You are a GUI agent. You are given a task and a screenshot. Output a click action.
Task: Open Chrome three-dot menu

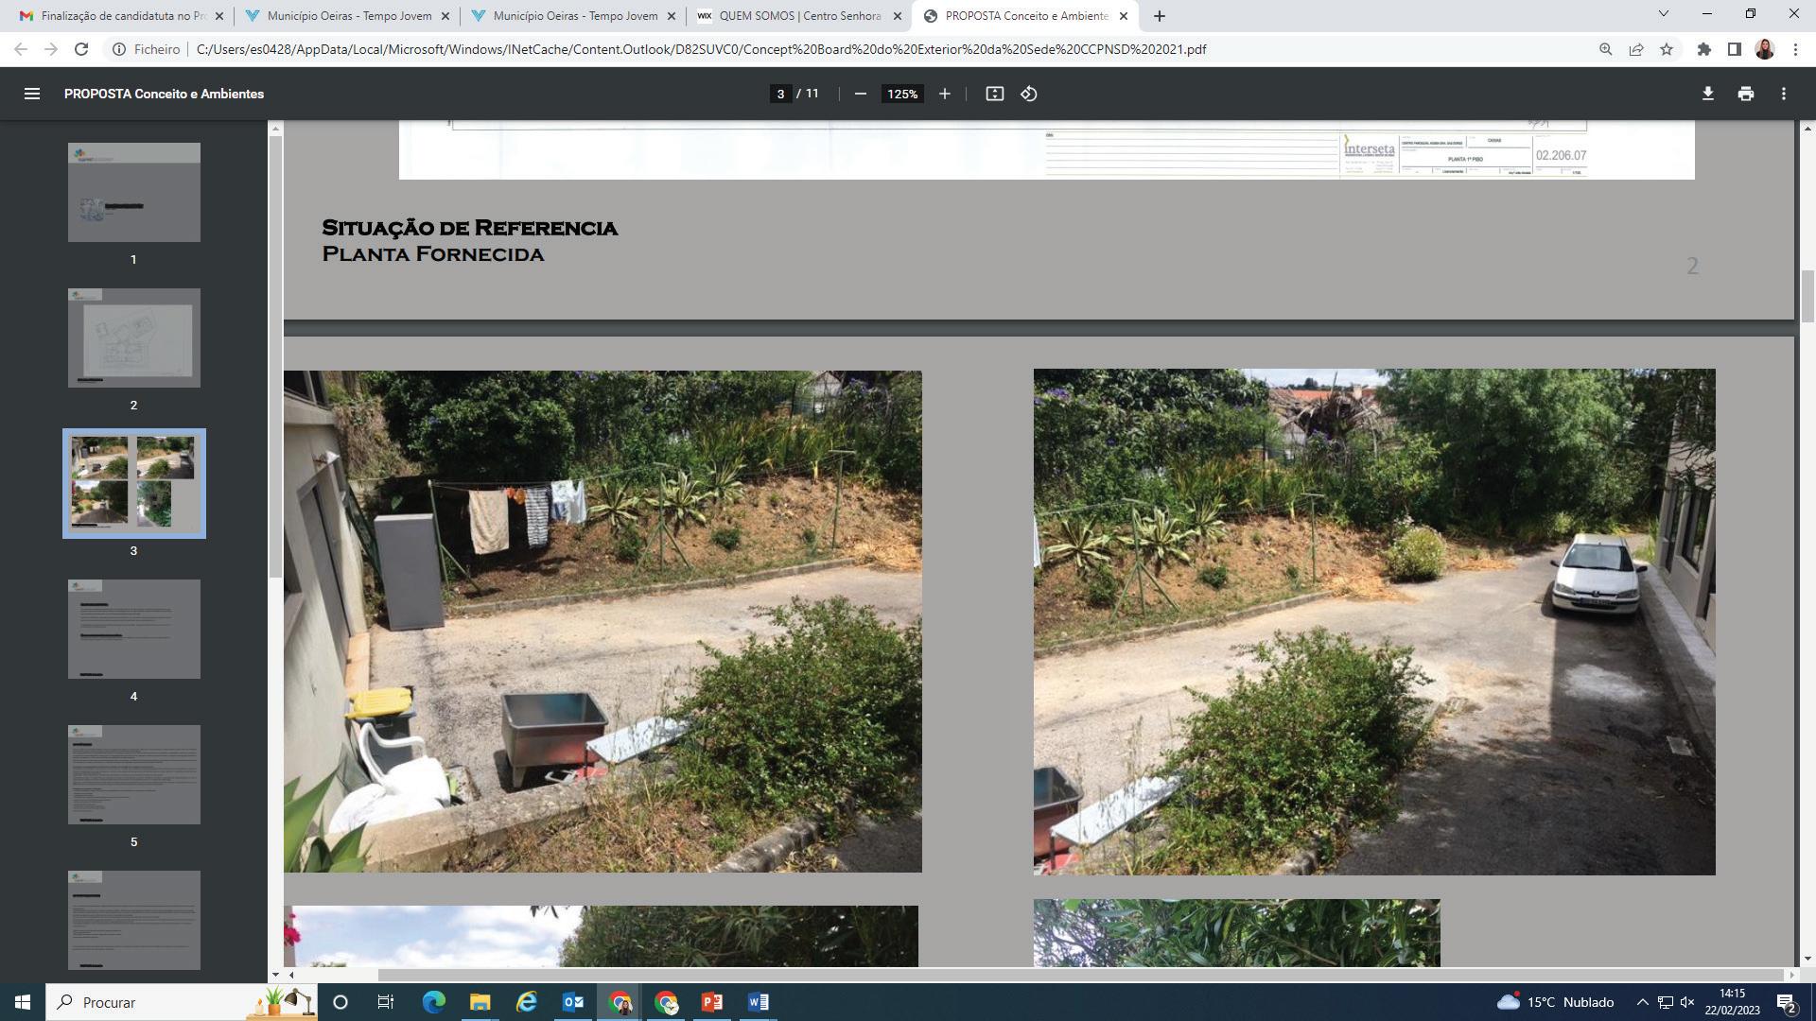click(1794, 49)
